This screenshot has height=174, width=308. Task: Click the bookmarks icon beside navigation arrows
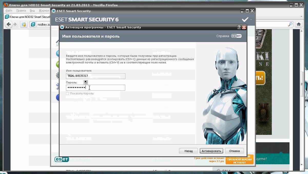[x=24, y=25]
